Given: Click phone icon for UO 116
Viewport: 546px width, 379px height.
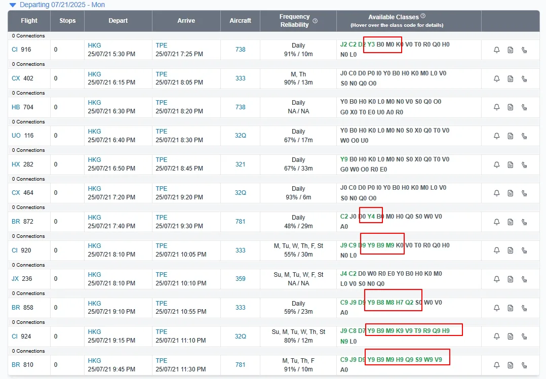Looking at the screenshot, I should coord(524,136).
